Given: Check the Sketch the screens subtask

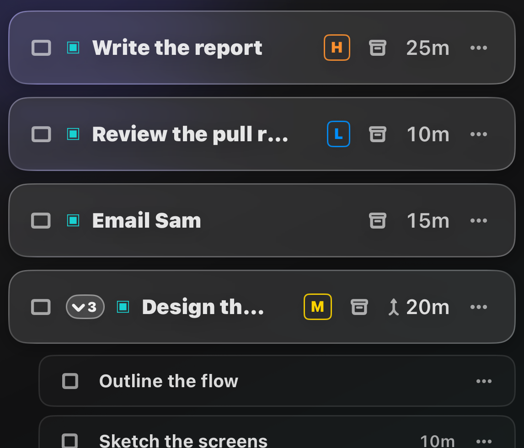Looking at the screenshot, I should tap(70, 441).
